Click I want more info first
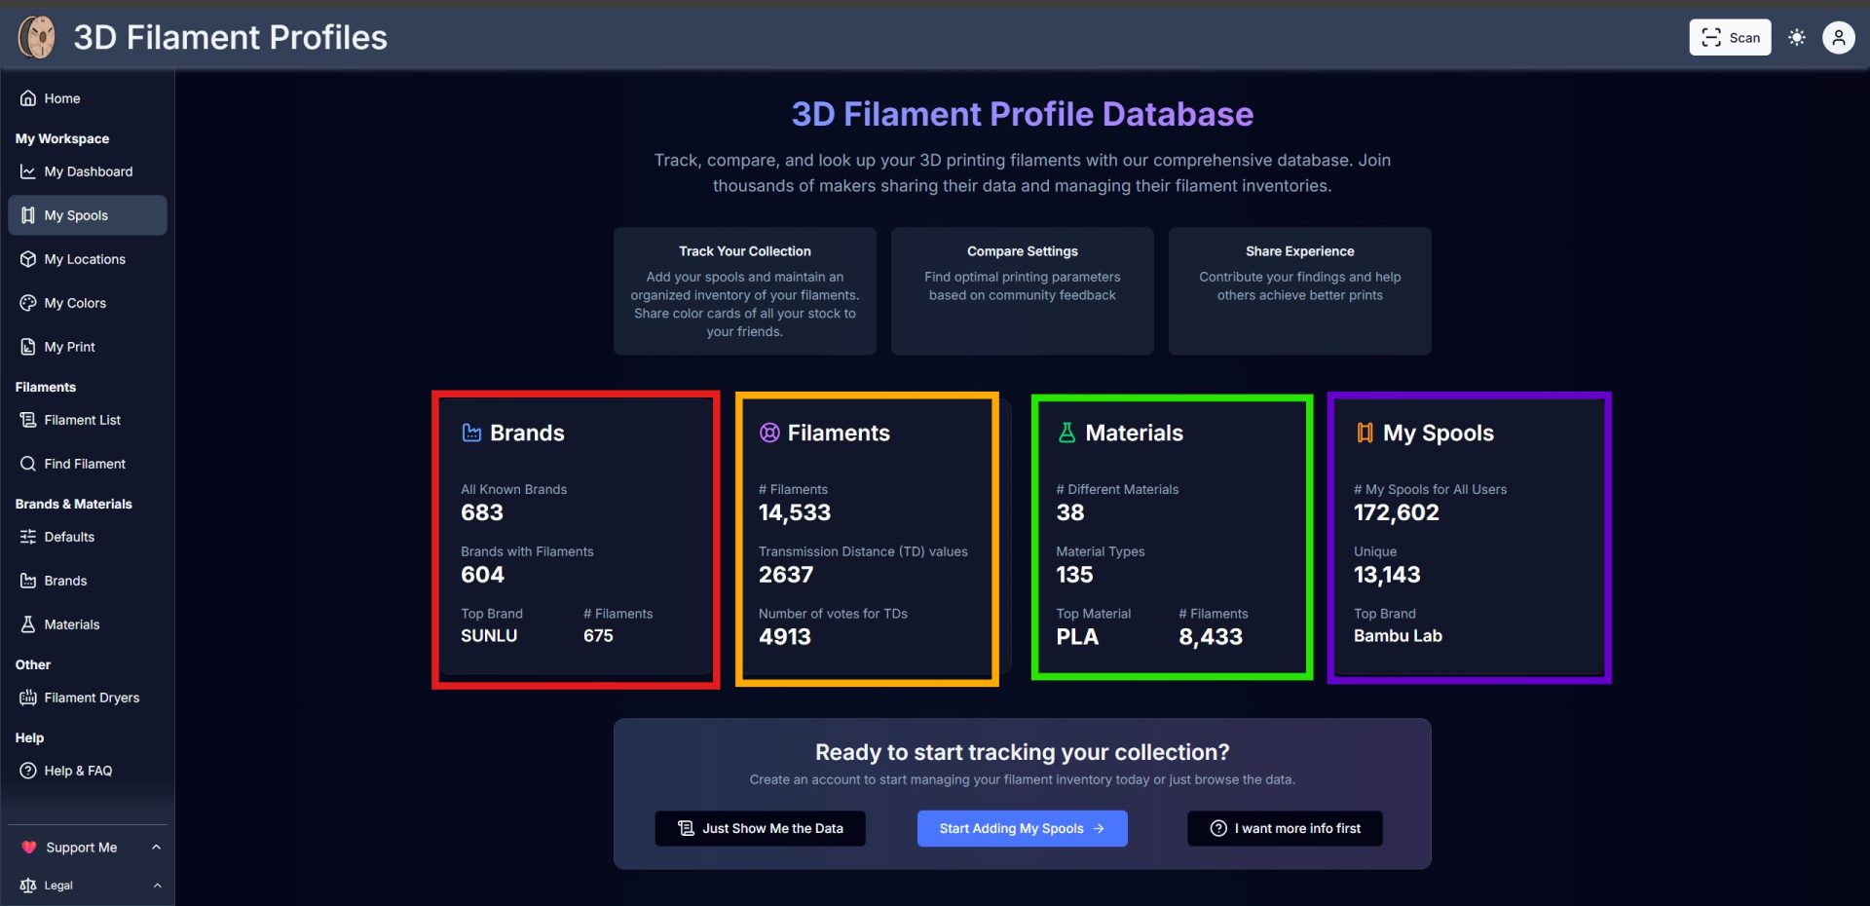The image size is (1870, 906). [x=1285, y=828]
